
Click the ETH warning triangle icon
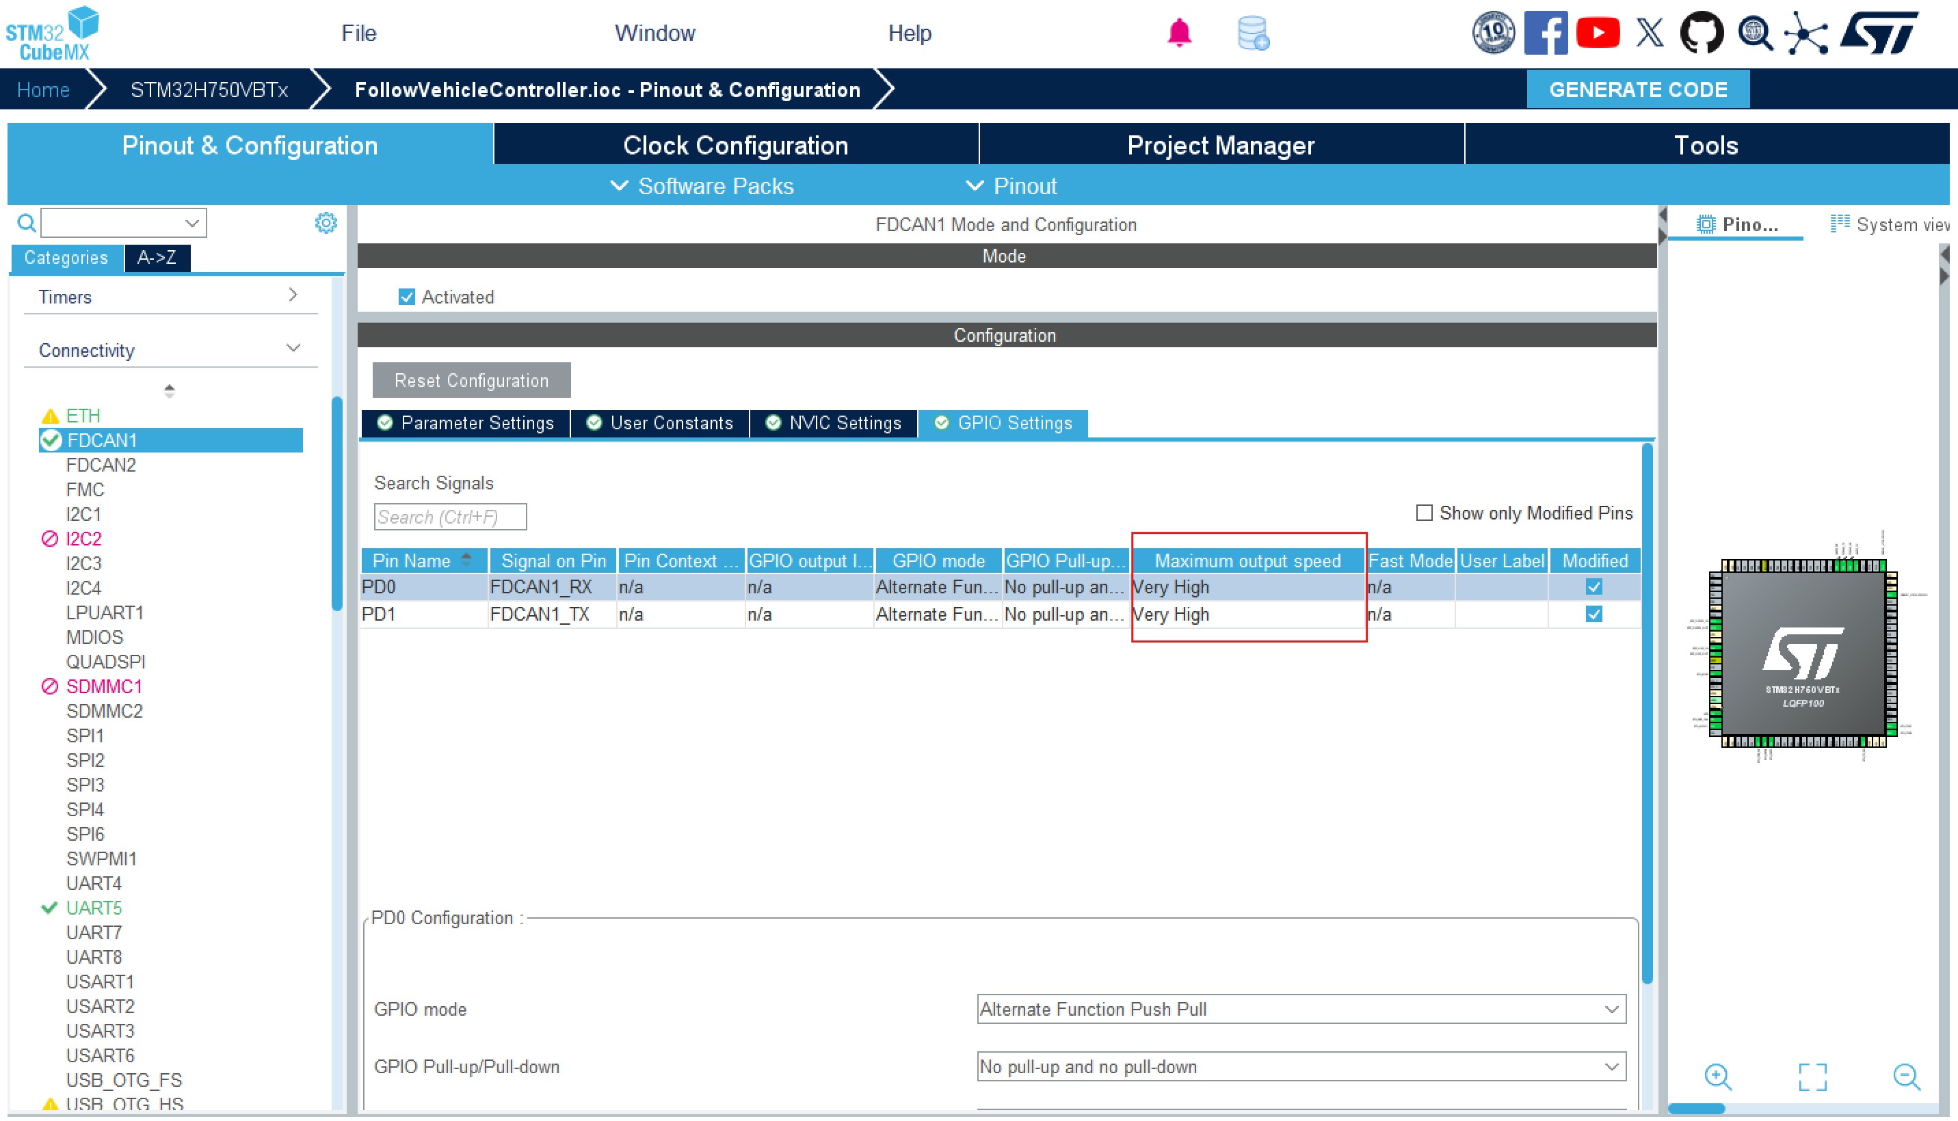[50, 416]
